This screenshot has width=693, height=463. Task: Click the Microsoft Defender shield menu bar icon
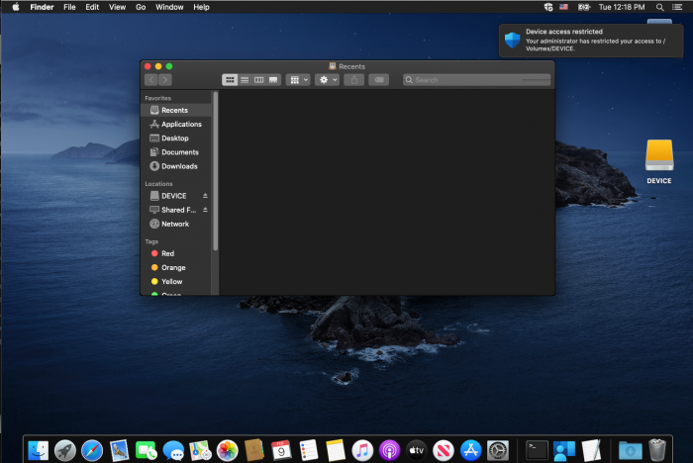pyautogui.click(x=548, y=7)
